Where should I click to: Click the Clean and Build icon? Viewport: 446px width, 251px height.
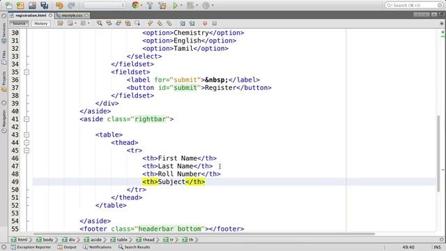point(162,5)
